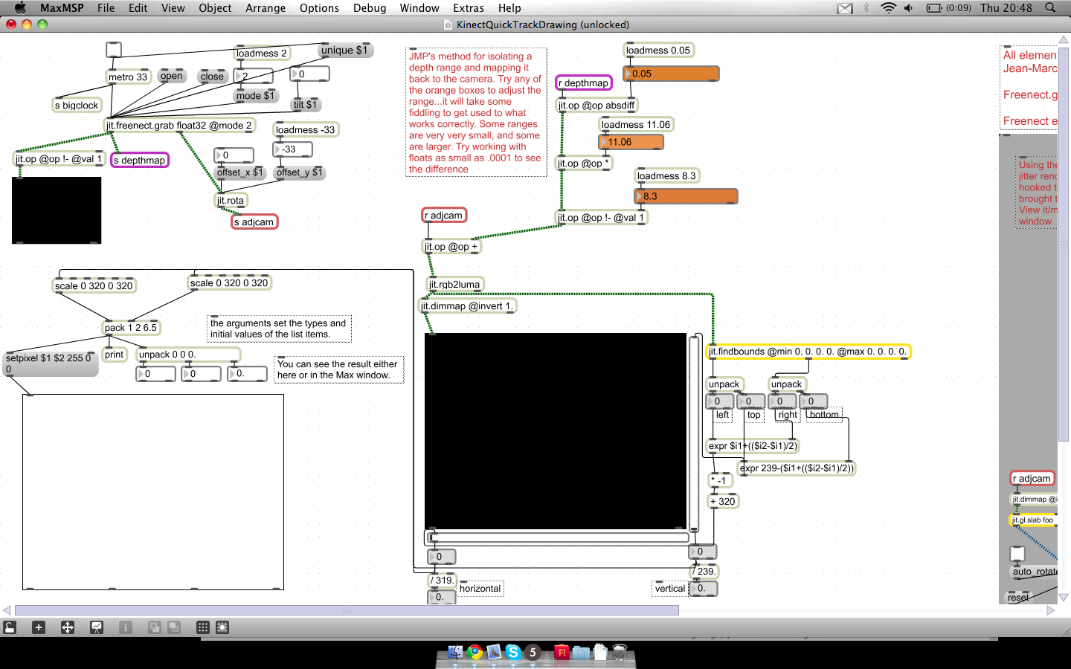Open the Object menu

(x=215, y=7)
